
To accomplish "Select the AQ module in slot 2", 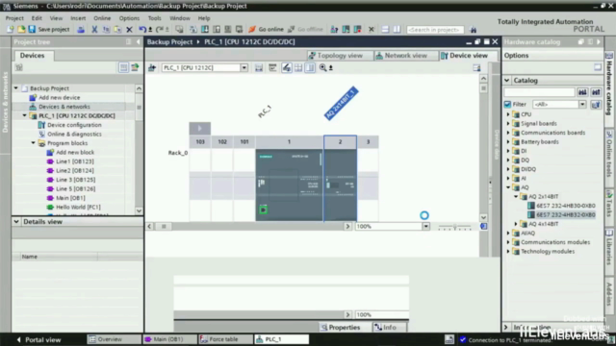I will (340, 185).
